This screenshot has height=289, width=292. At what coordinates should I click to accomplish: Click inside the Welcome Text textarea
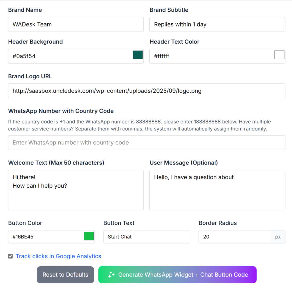(76, 190)
